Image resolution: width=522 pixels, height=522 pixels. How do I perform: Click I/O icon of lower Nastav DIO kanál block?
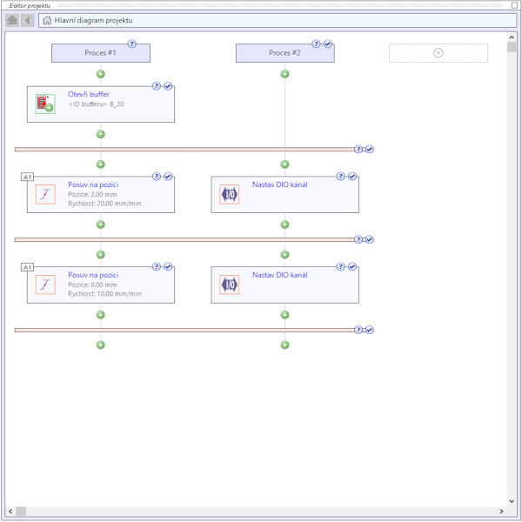click(x=230, y=284)
